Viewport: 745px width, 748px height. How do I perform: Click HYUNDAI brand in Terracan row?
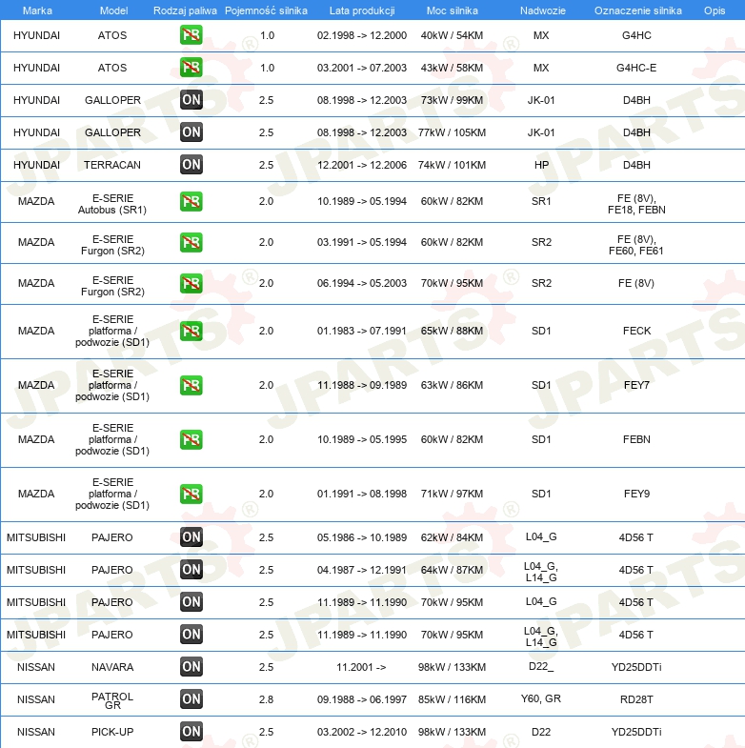(x=36, y=165)
